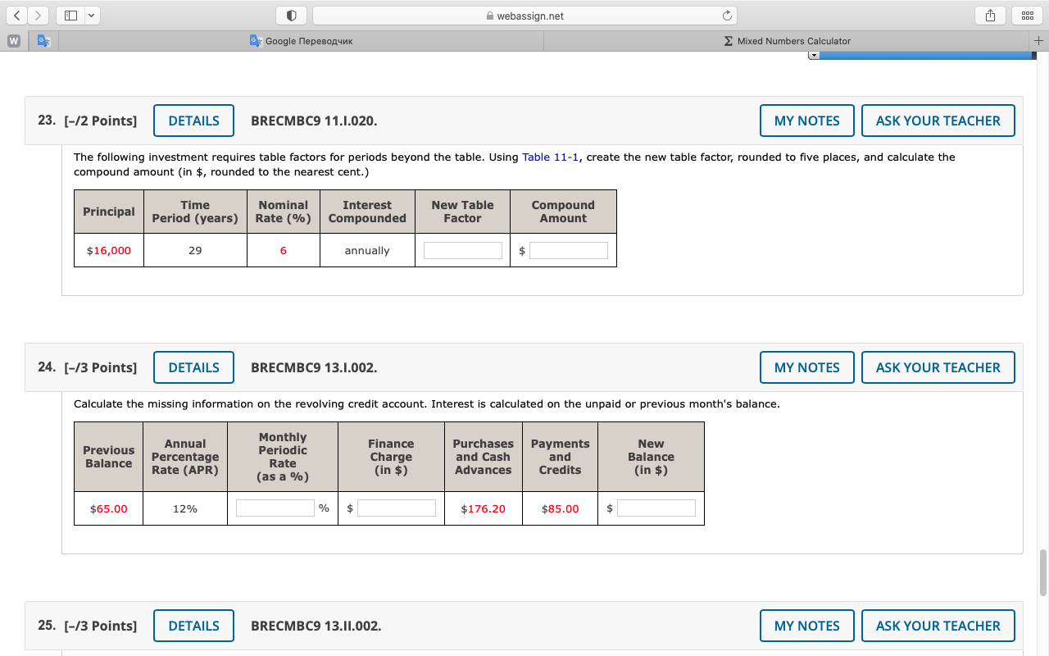Select the pinned W tab
Viewport: 1049px width, 656px height.
[x=15, y=40]
